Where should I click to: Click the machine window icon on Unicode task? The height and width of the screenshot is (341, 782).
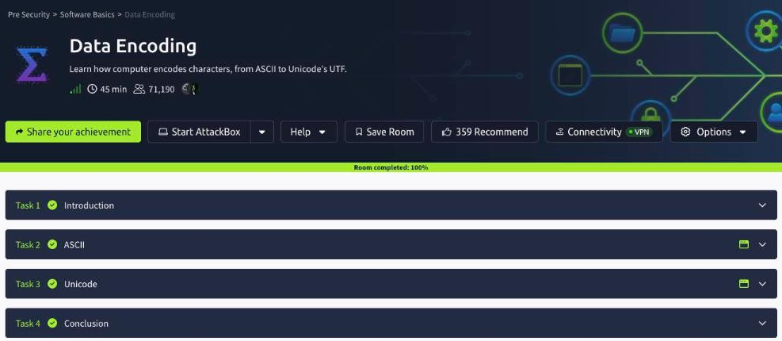744,284
